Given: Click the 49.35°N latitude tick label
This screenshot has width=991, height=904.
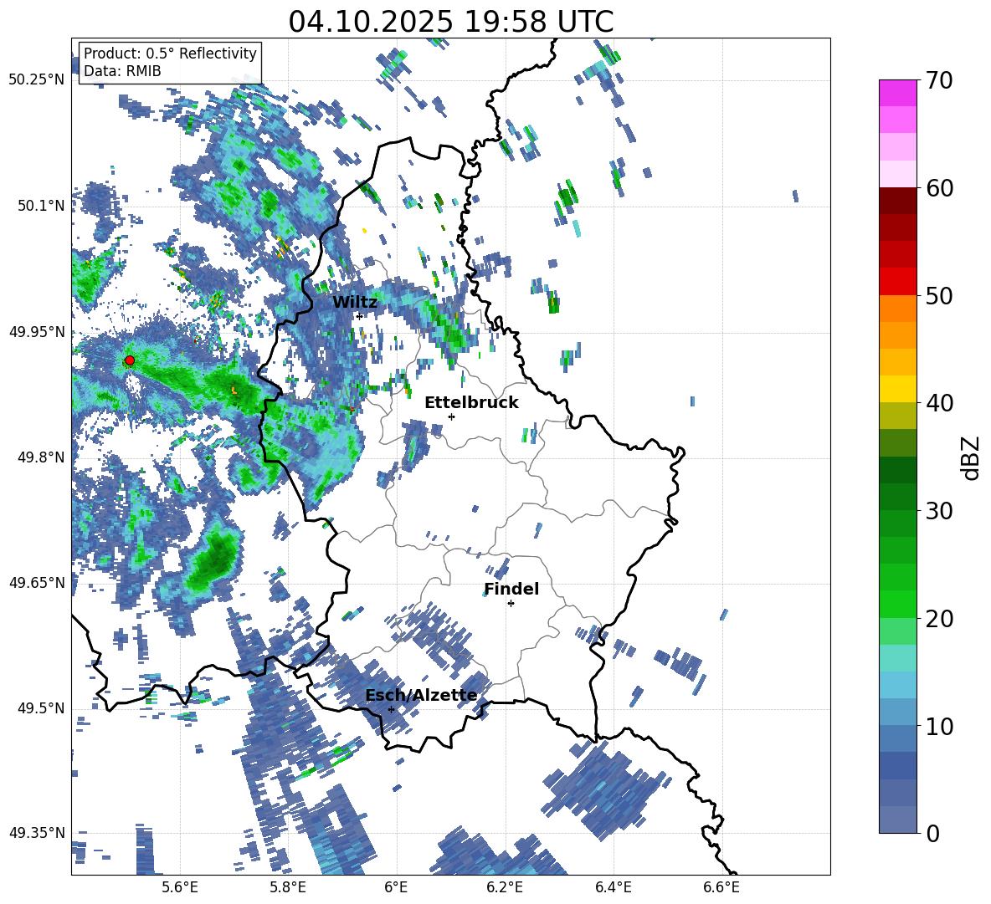Looking at the screenshot, I should pyautogui.click(x=37, y=833).
